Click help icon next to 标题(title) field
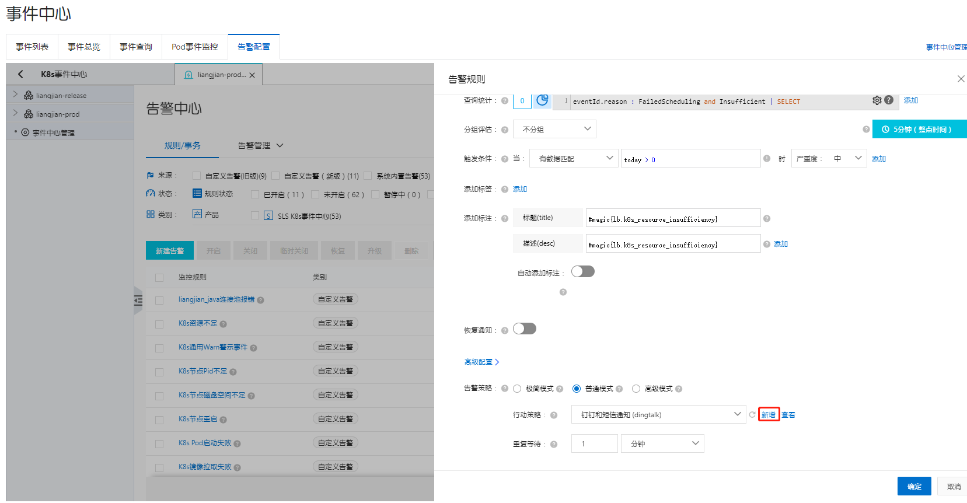Image resolution: width=967 pixels, height=503 pixels. coord(767,218)
